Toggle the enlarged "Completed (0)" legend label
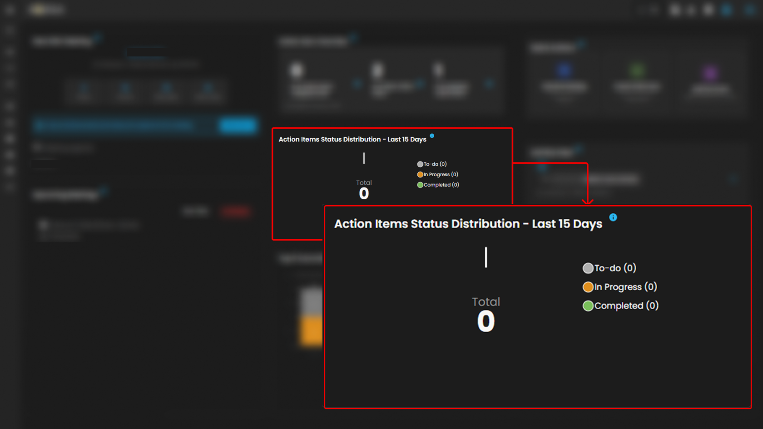This screenshot has height=429, width=763. [626, 306]
